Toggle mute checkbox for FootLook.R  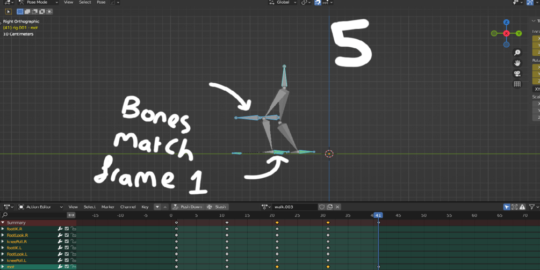(x=67, y=235)
